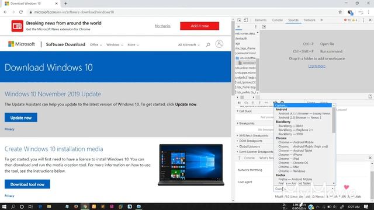Expand Event Listener Breakpoints section
Image resolution: width=374 pixels, height=210 pixels.
(254, 152)
